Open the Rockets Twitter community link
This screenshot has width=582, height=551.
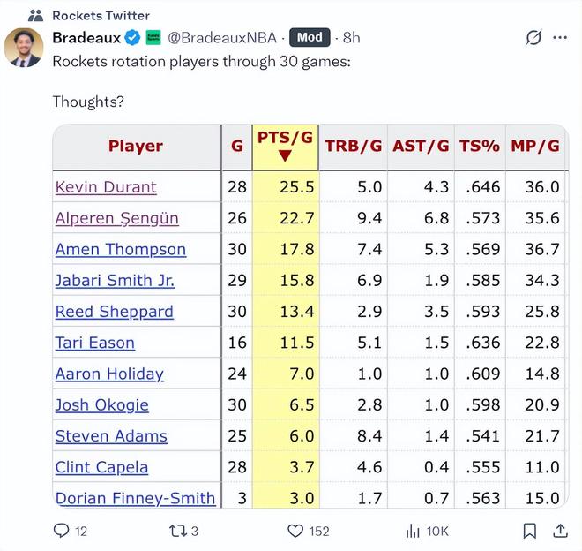pos(101,15)
